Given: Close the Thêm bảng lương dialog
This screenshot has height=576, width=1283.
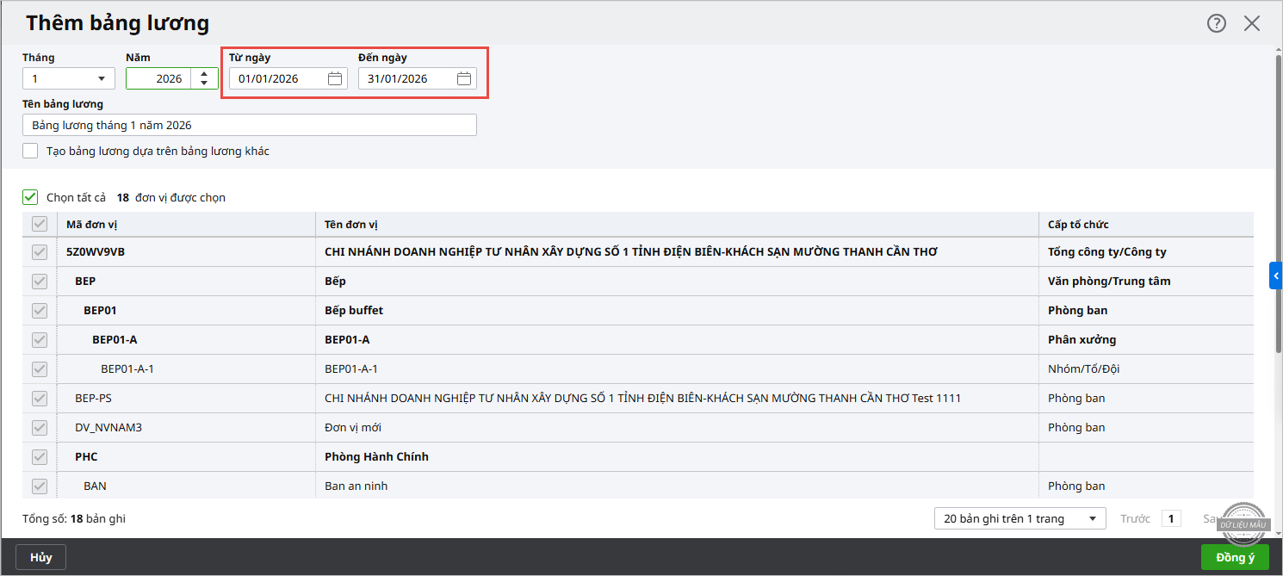Looking at the screenshot, I should (x=1251, y=23).
